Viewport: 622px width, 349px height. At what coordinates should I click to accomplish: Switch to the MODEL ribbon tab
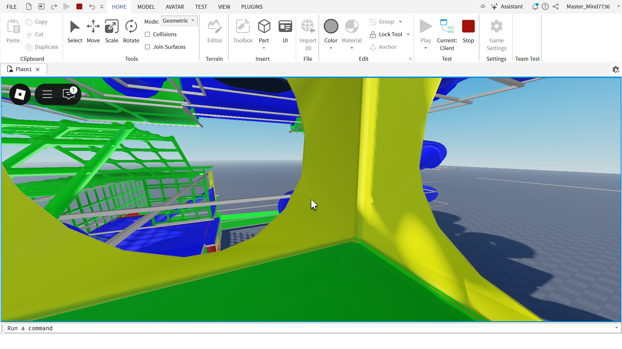(x=146, y=7)
